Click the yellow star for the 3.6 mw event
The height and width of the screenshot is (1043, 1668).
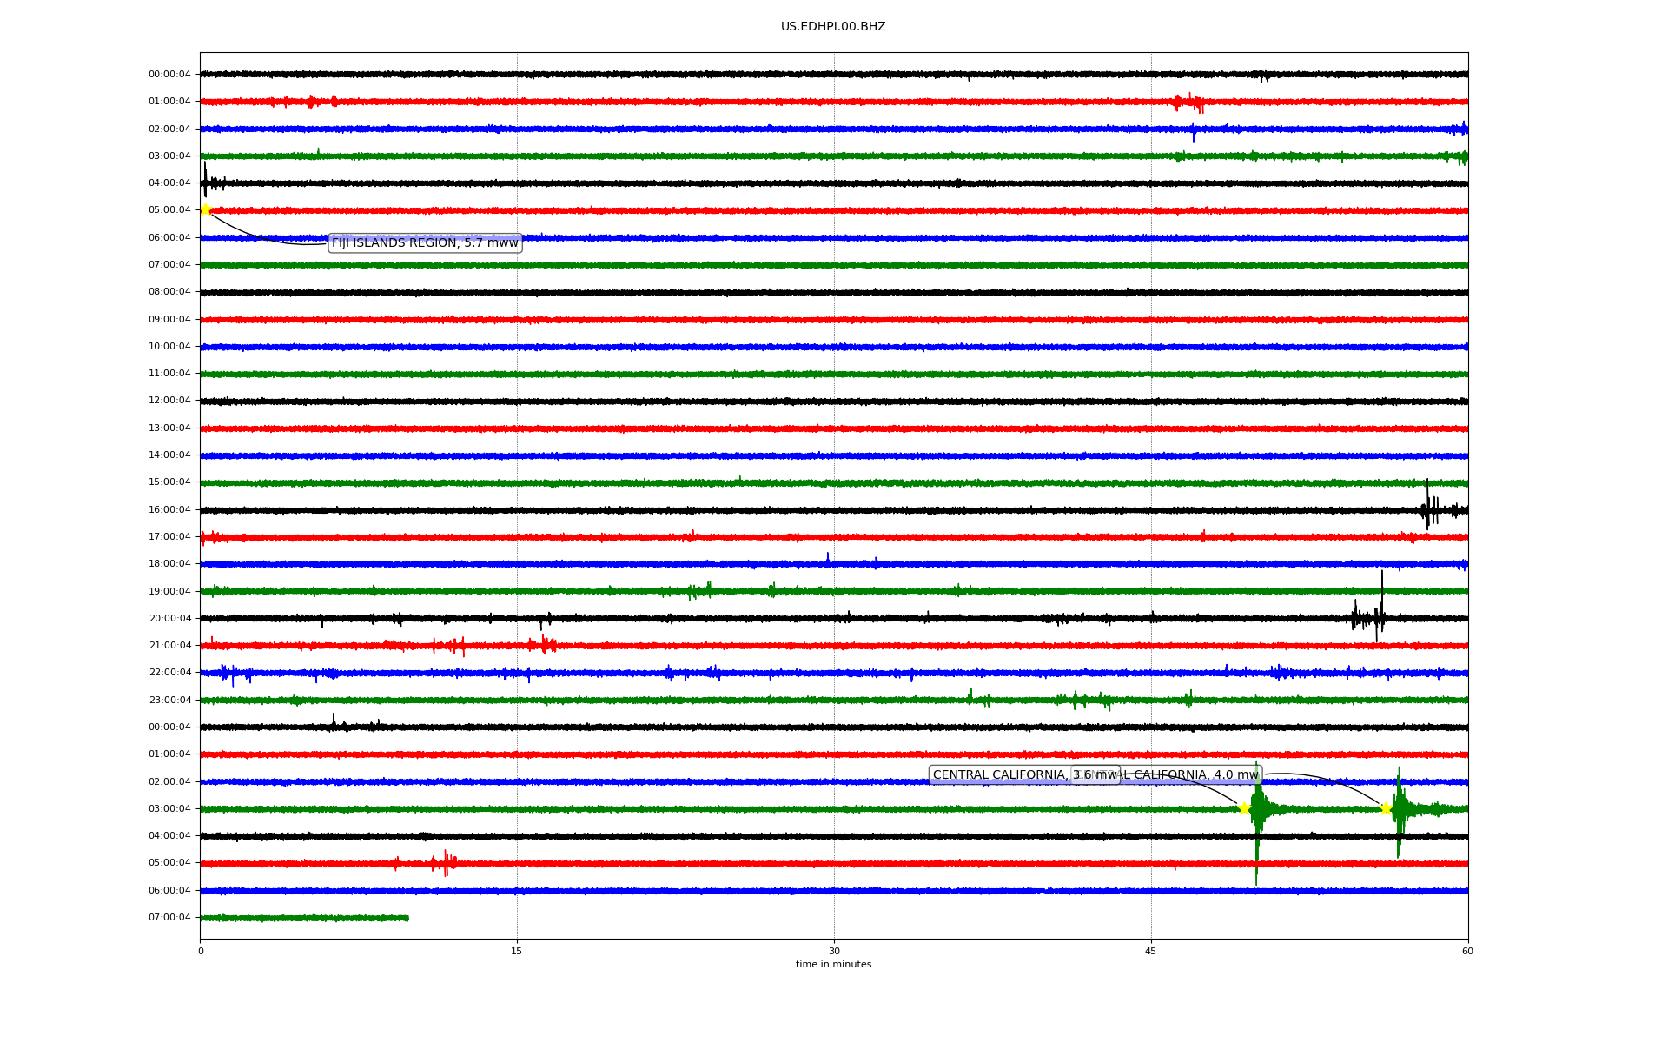pos(1244,808)
